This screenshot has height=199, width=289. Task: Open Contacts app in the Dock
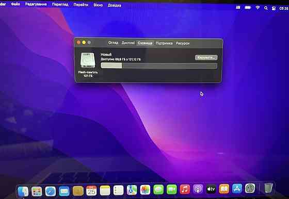pyautogui.click(x=78, y=191)
